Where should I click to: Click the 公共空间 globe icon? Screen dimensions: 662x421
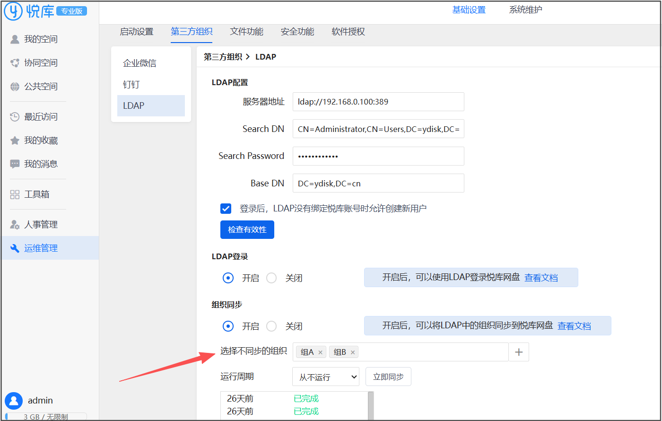point(15,87)
